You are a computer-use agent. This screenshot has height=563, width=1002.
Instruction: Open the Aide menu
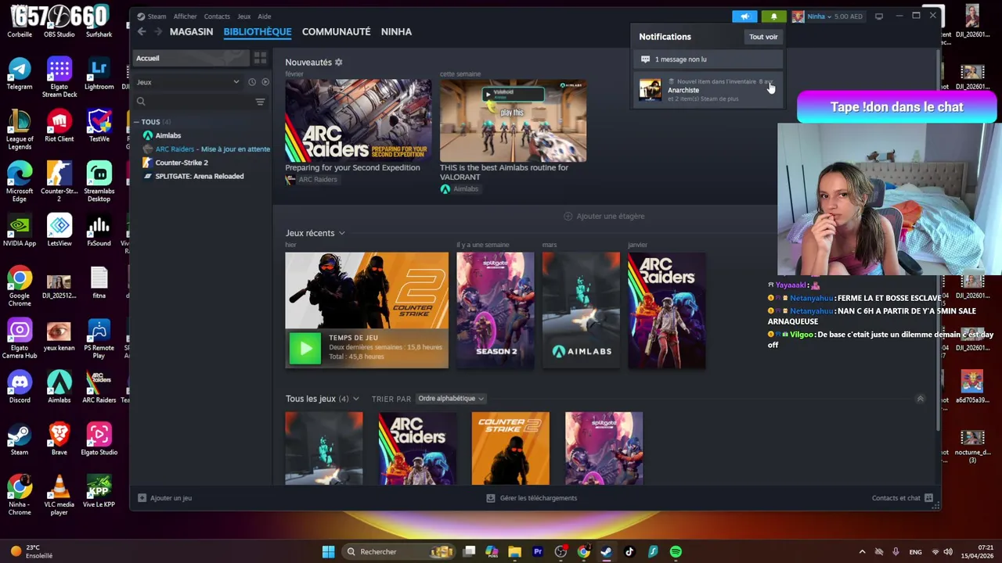265,16
